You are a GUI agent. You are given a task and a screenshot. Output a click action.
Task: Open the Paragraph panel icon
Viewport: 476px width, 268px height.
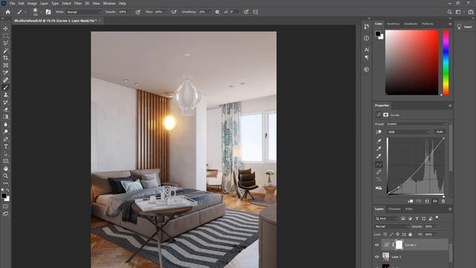[x=367, y=57]
